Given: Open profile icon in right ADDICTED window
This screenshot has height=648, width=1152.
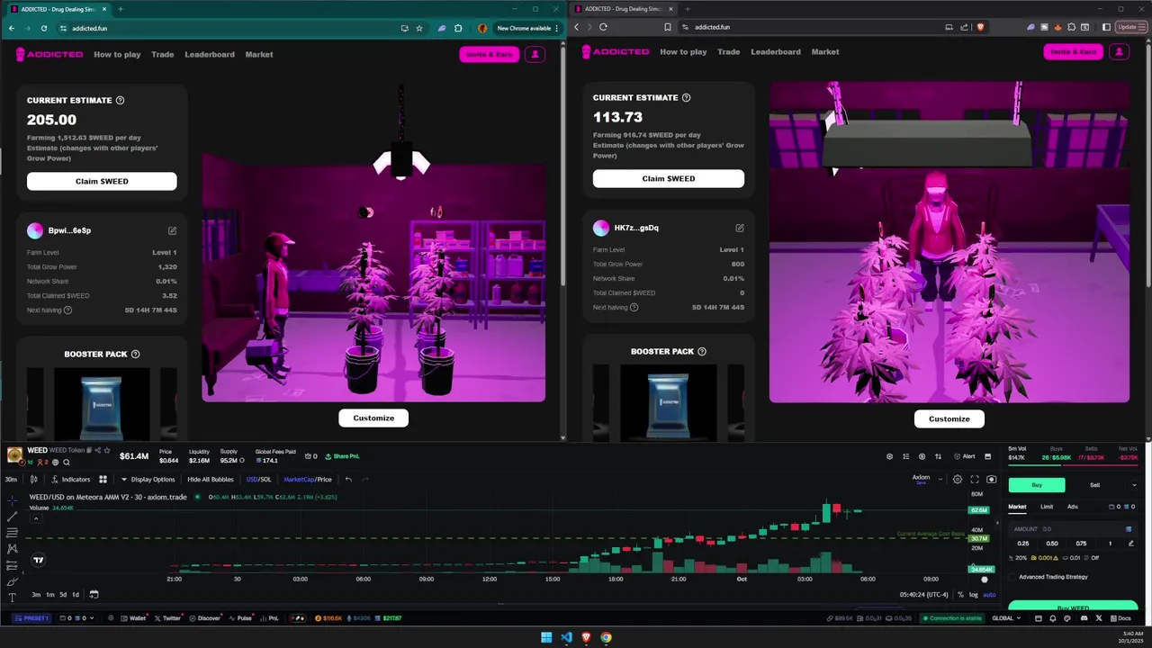Looking at the screenshot, I should [x=1119, y=51].
